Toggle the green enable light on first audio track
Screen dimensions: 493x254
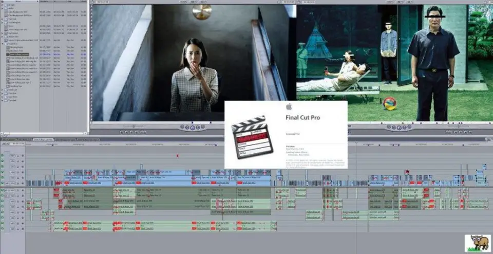pos(3,190)
